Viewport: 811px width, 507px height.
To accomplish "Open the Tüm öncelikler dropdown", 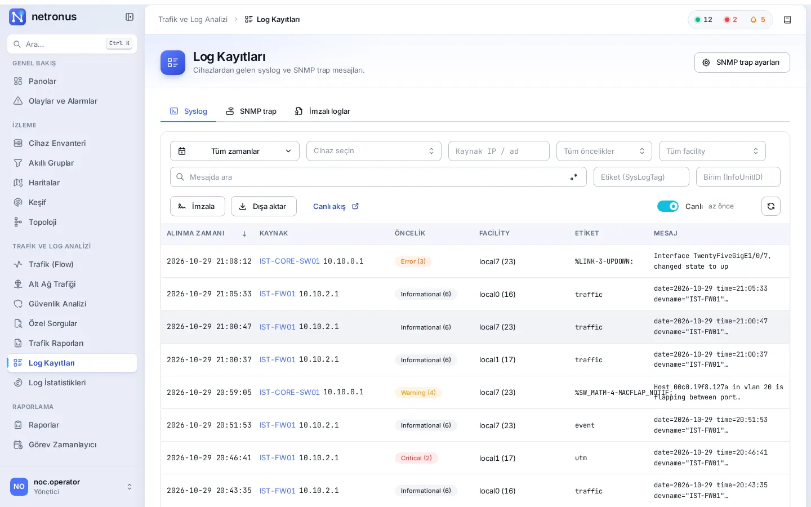I will (604, 151).
